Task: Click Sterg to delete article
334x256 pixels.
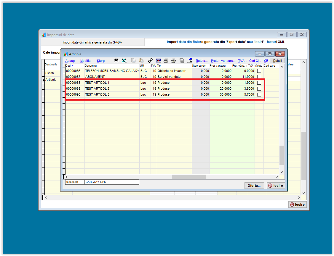Action: [101, 61]
